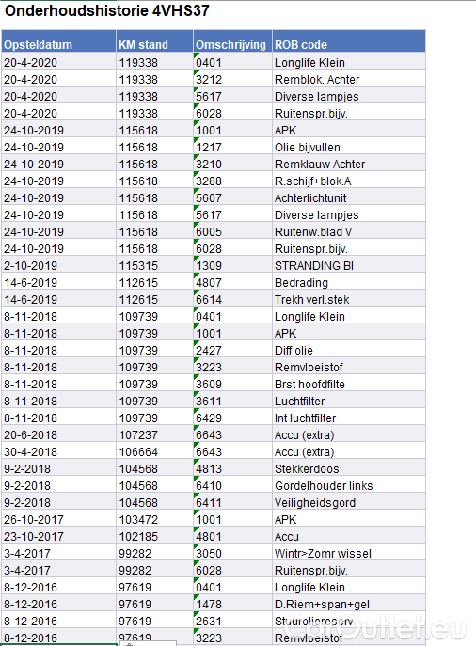The width and height of the screenshot is (476, 646).
Task: Select the Trekh verl.stek cell
Action: (x=349, y=300)
